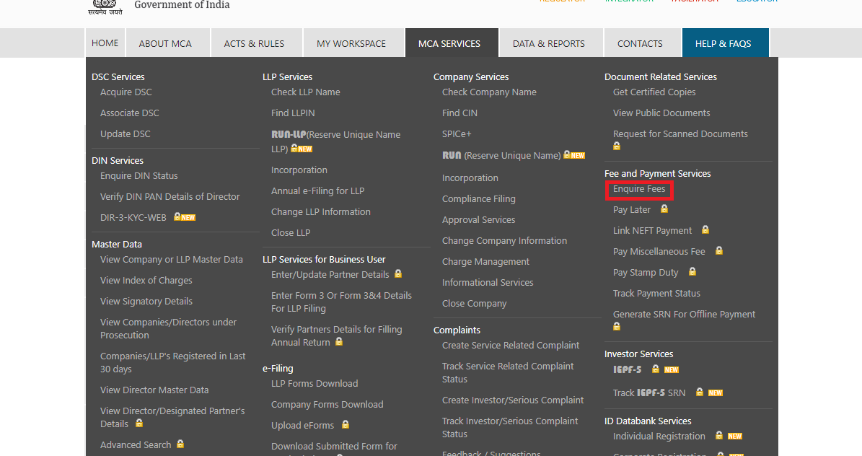Screen dimensions: 862x456
Task: Expand the MY WORKSPACE menu
Action: 351,43
